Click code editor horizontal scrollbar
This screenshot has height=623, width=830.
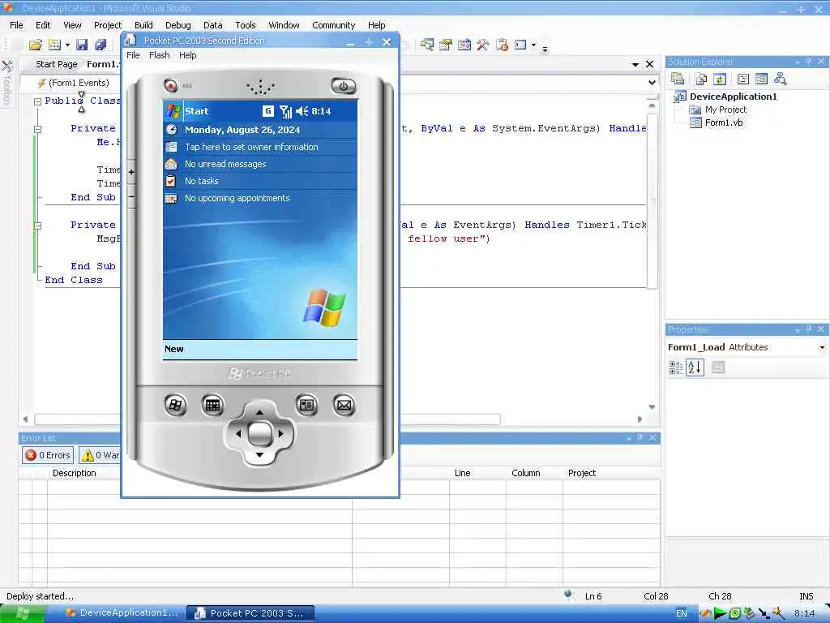coord(267,419)
